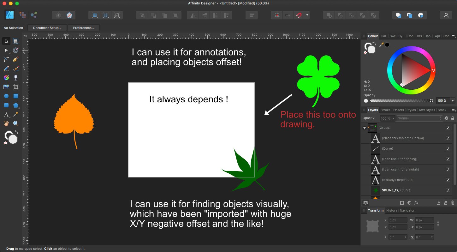Hide the 'It always depends !' text layer
Screen dimensions: 457x252
[x=448, y=180]
